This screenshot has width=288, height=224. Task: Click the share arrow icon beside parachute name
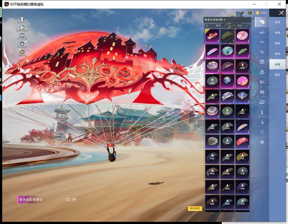pos(74,199)
